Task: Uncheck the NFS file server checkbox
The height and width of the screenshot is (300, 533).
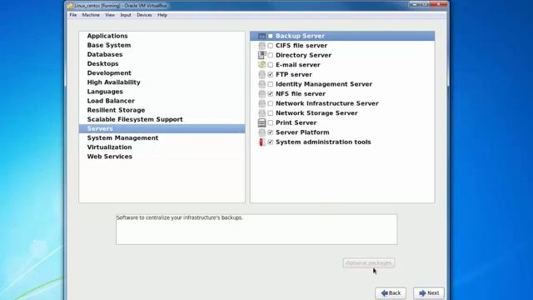Action: 270,94
